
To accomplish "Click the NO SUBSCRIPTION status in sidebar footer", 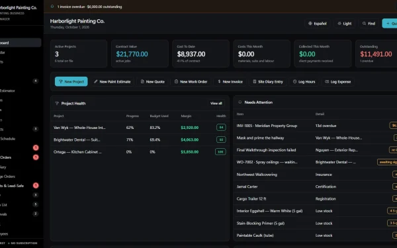I will pyautogui.click(x=24, y=243).
